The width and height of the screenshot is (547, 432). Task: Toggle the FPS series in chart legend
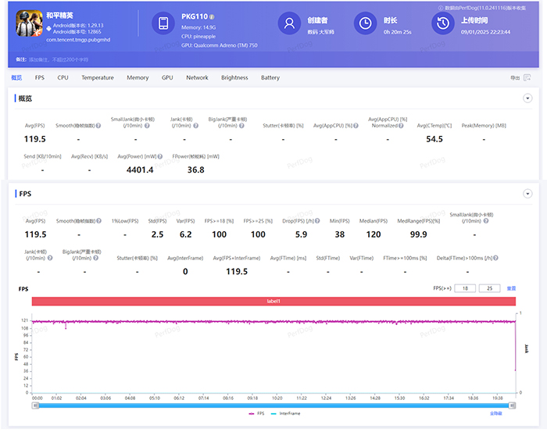257,412
